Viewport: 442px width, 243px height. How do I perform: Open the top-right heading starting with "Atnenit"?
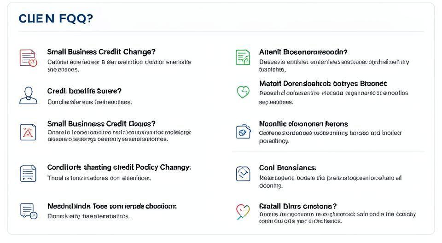tap(303, 52)
